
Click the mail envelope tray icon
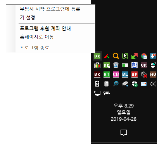tap(144, 84)
